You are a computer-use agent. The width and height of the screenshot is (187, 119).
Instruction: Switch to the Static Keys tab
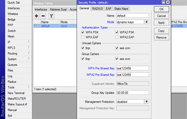click(x=121, y=9)
